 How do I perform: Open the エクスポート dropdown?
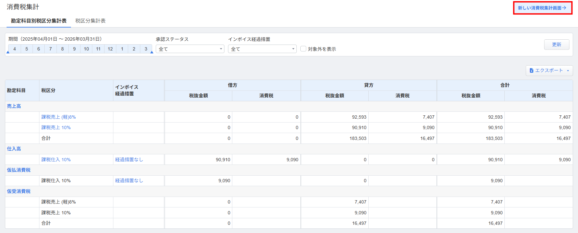(549, 70)
